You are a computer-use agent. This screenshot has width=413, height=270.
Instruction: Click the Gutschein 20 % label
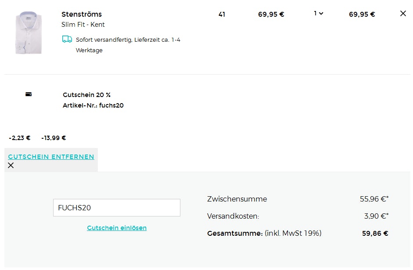(x=86, y=95)
